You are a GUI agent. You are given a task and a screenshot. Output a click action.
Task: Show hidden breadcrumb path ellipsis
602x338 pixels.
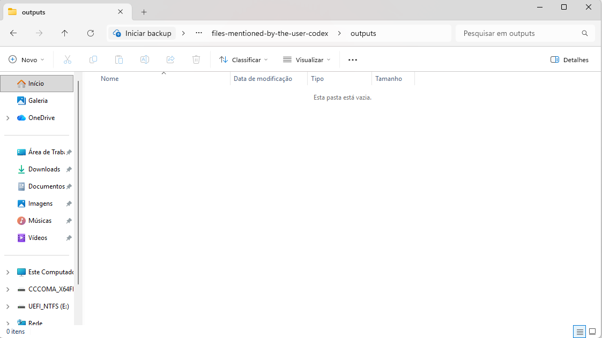click(x=198, y=33)
